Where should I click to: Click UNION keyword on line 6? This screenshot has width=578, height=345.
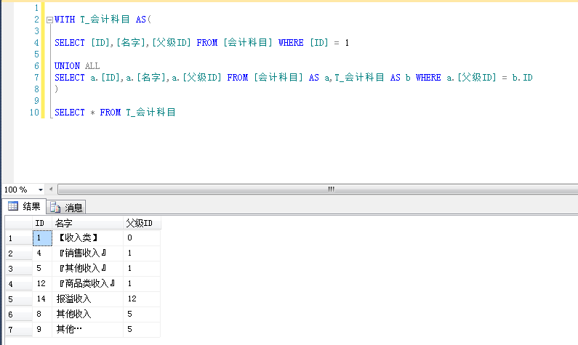[67, 66]
